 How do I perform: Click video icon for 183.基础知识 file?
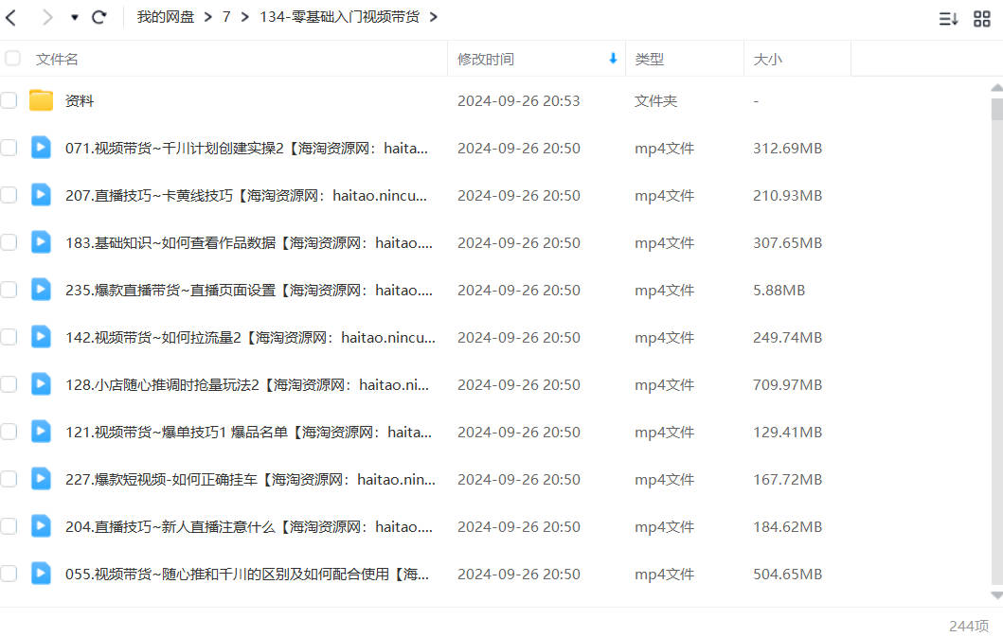[x=41, y=242]
